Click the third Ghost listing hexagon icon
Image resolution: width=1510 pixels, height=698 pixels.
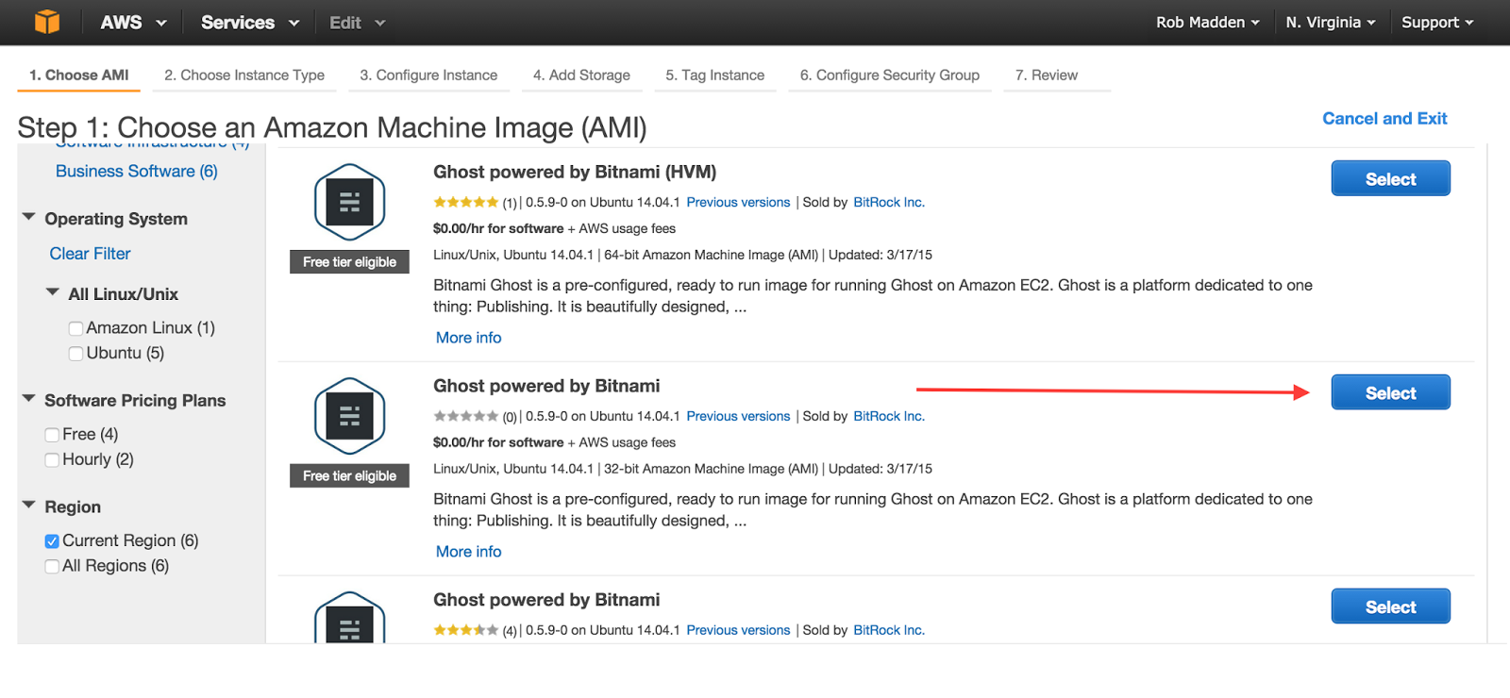(x=349, y=620)
